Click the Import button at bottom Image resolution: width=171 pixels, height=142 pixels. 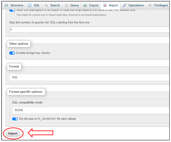(x=13, y=133)
